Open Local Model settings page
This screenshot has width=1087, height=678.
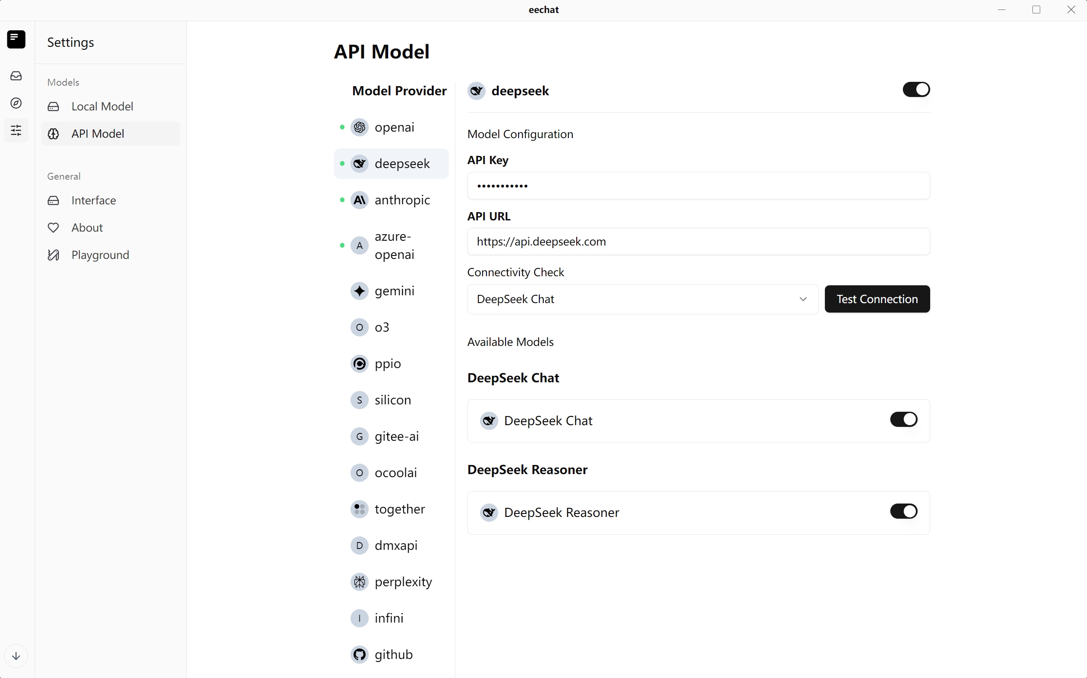[102, 106]
